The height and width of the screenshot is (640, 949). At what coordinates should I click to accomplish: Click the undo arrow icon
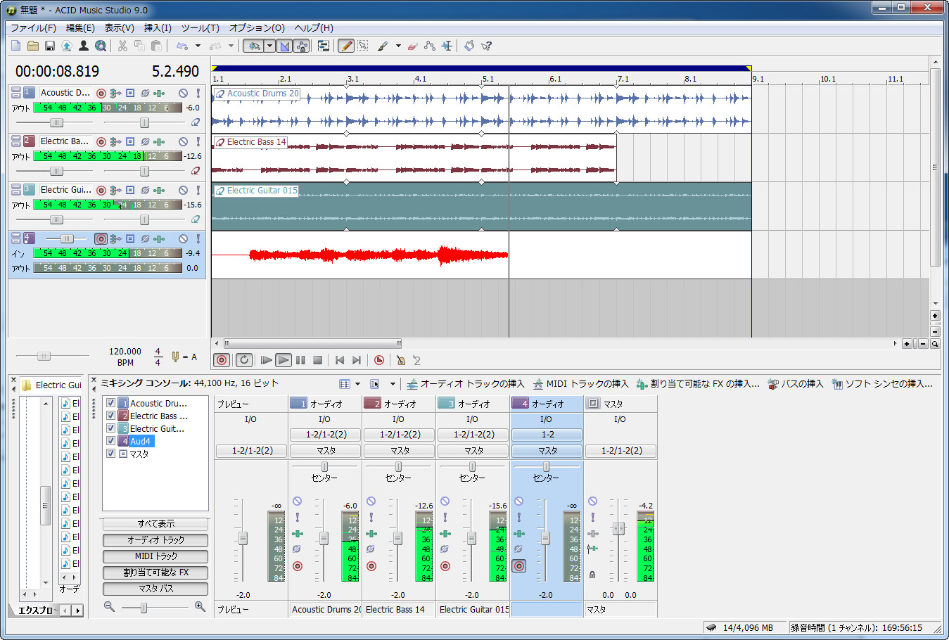182,46
